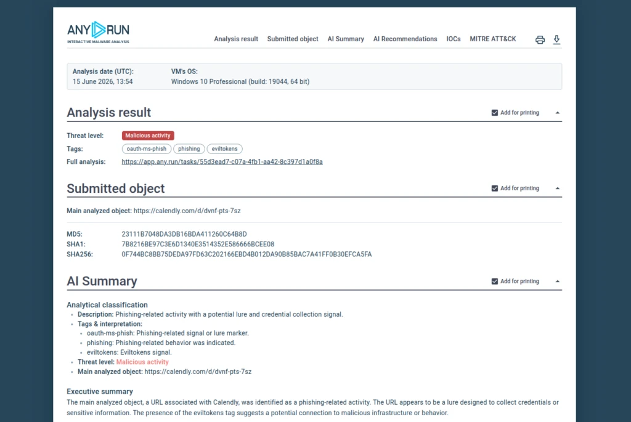Click the eviltokens tag
This screenshot has width=631, height=422.
(x=224, y=149)
